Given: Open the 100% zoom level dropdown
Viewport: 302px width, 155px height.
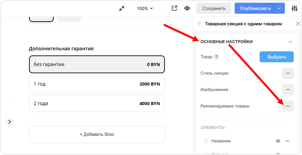Looking at the screenshot, I should click(145, 9).
